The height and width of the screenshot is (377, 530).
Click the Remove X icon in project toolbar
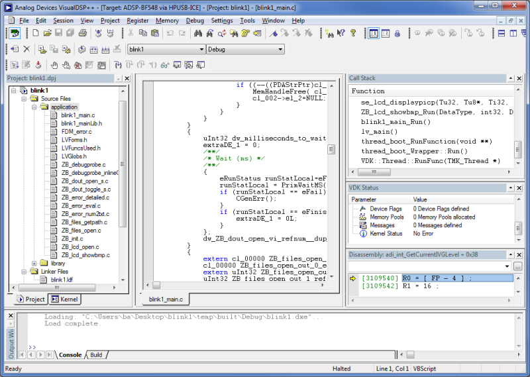tap(26, 50)
